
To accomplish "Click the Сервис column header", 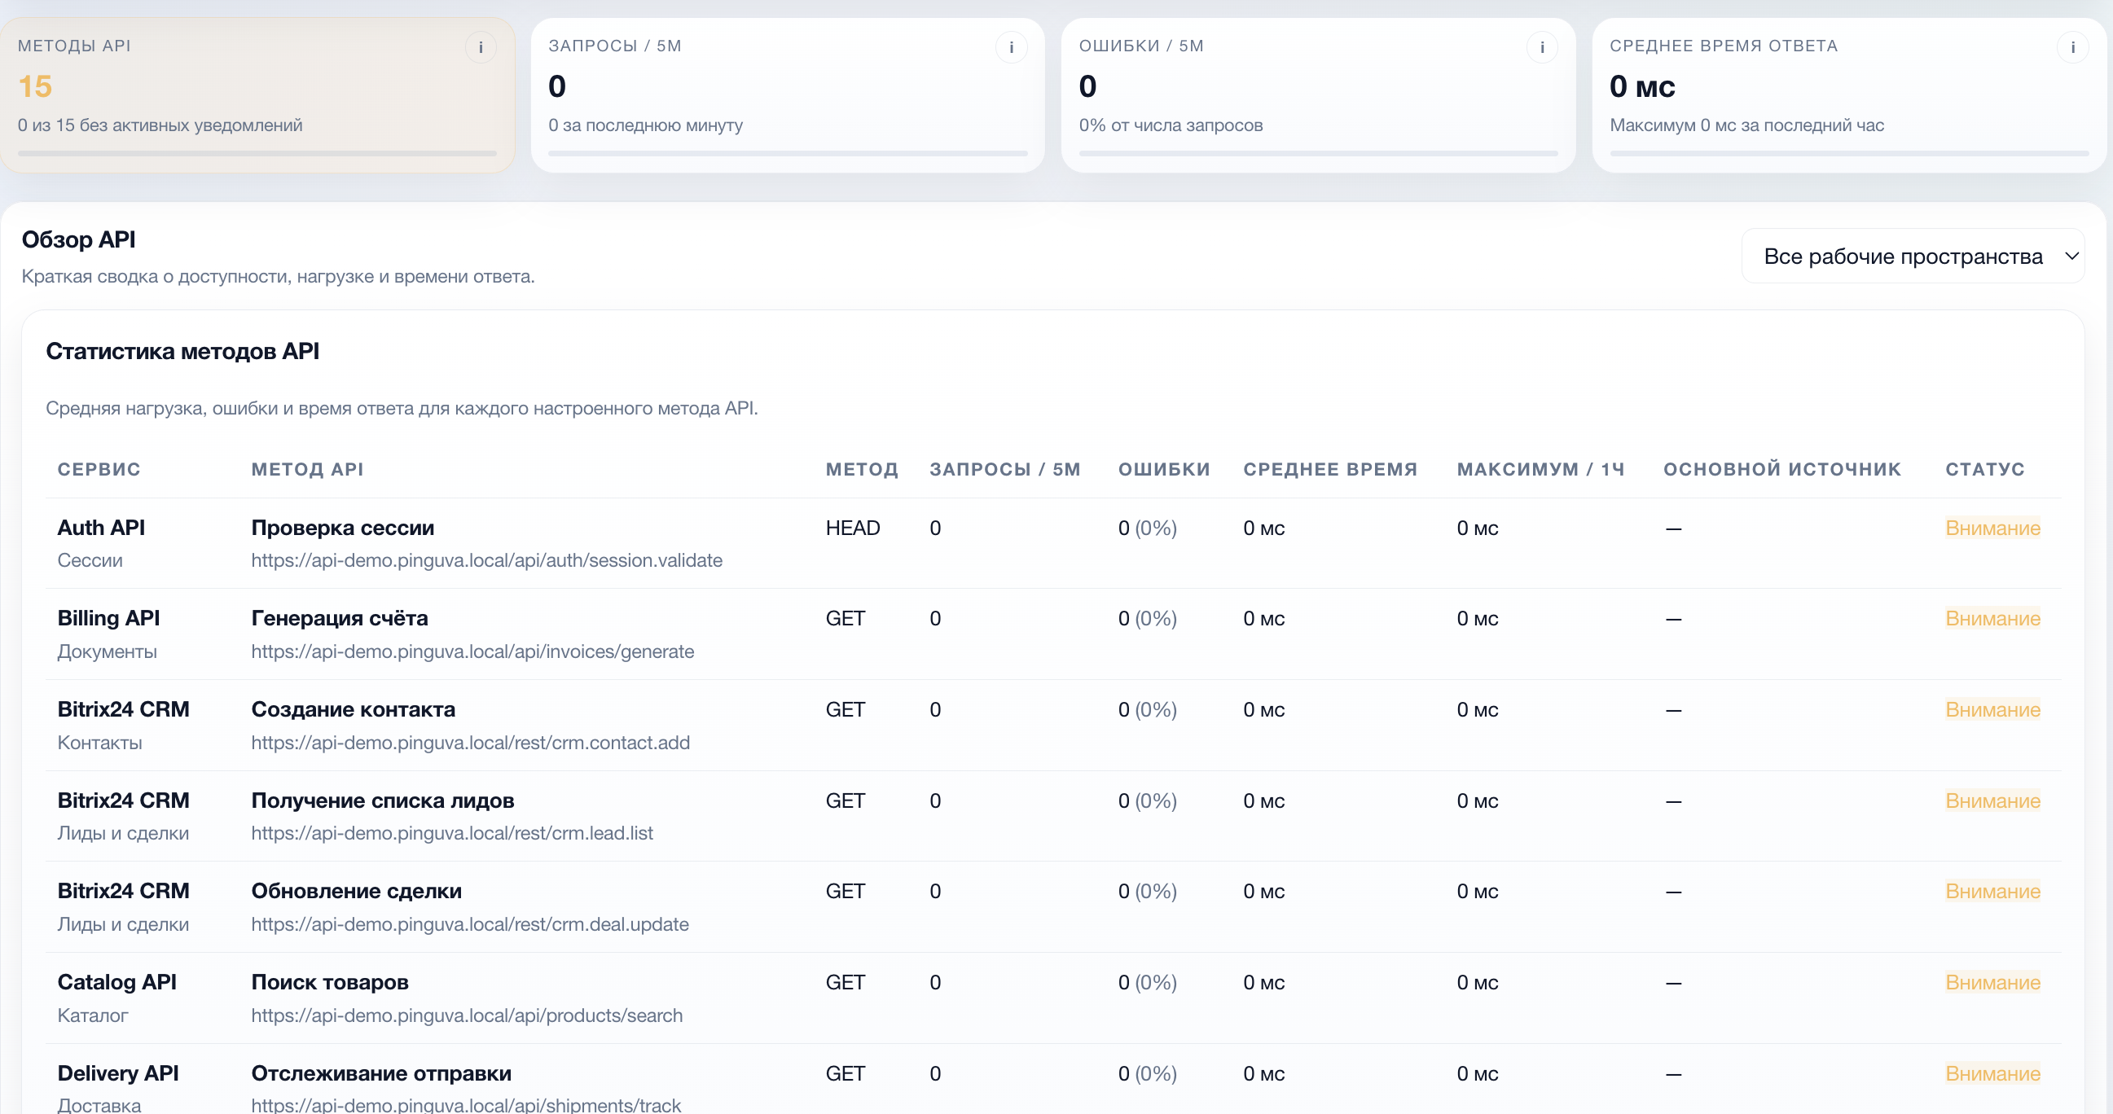I will [x=99, y=469].
